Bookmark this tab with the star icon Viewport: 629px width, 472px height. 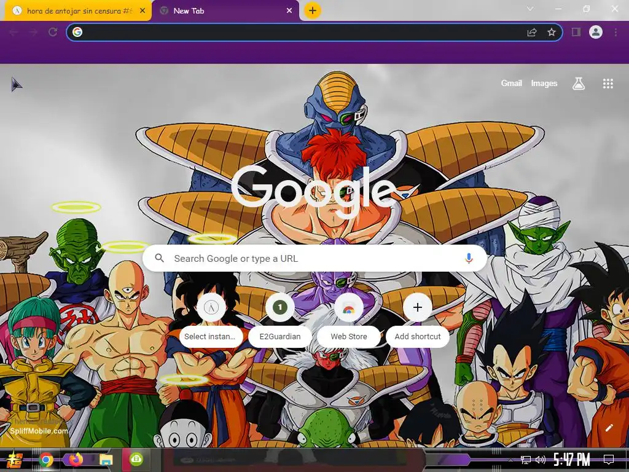coord(552,32)
